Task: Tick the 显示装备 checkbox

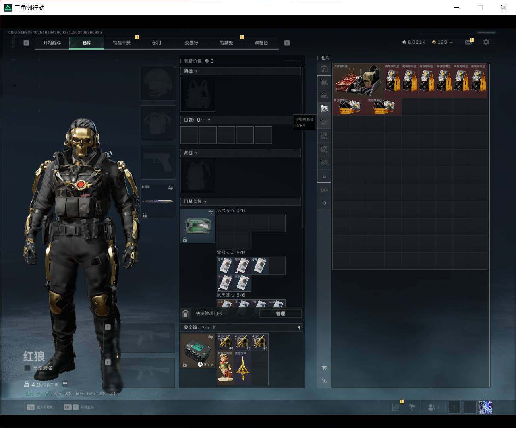Action: pos(27,368)
